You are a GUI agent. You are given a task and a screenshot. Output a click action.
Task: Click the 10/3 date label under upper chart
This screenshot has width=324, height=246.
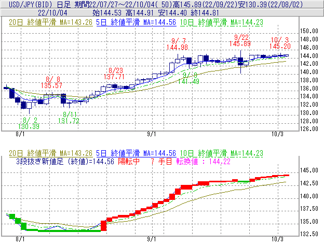tap(277, 134)
